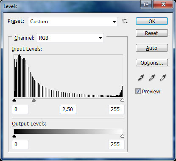176x161 pixels.
Task: Click the gray midtone input slider
Action: (34, 100)
